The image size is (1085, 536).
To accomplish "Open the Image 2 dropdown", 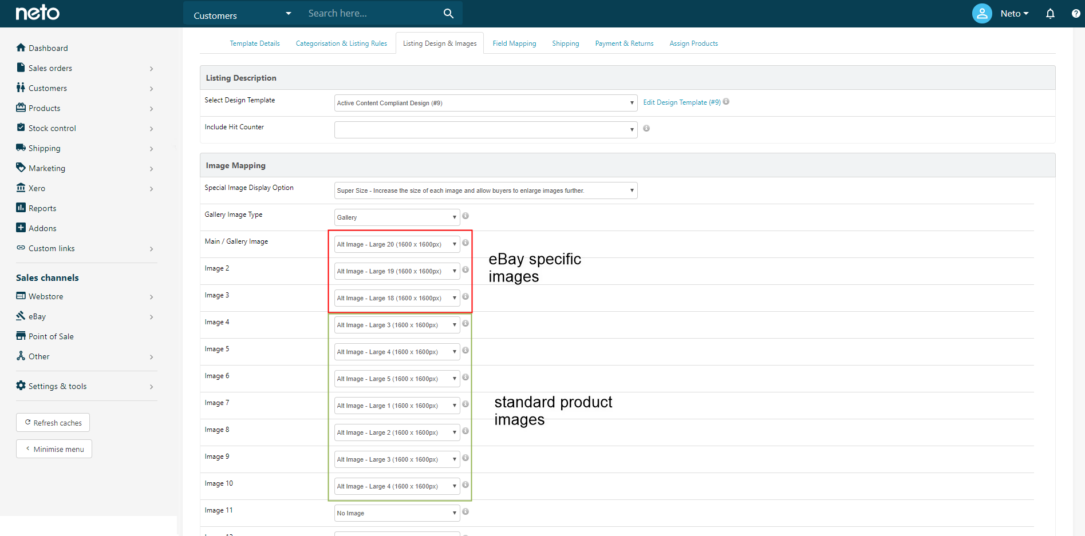I will [397, 271].
